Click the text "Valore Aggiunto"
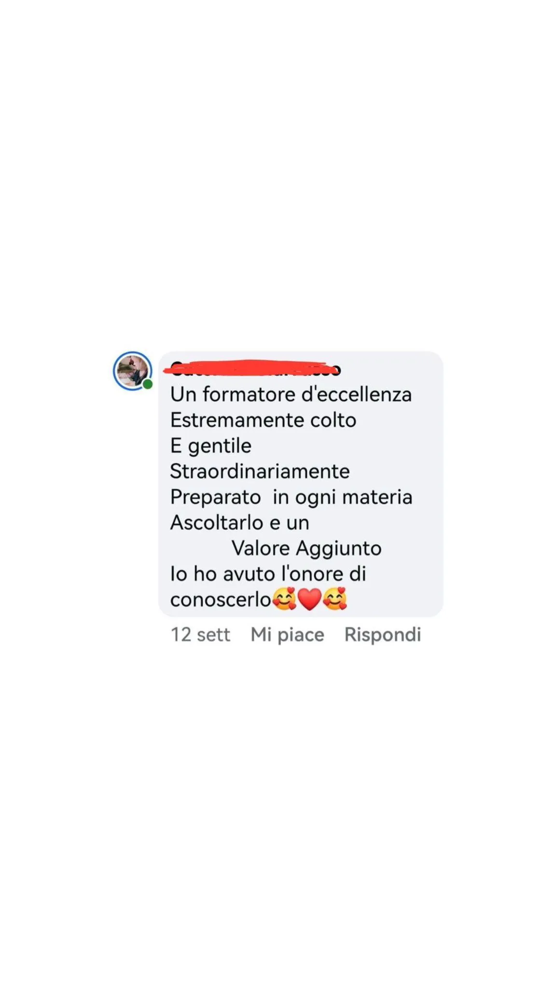Screen dimensions: 556x990 pyautogui.click(x=306, y=549)
